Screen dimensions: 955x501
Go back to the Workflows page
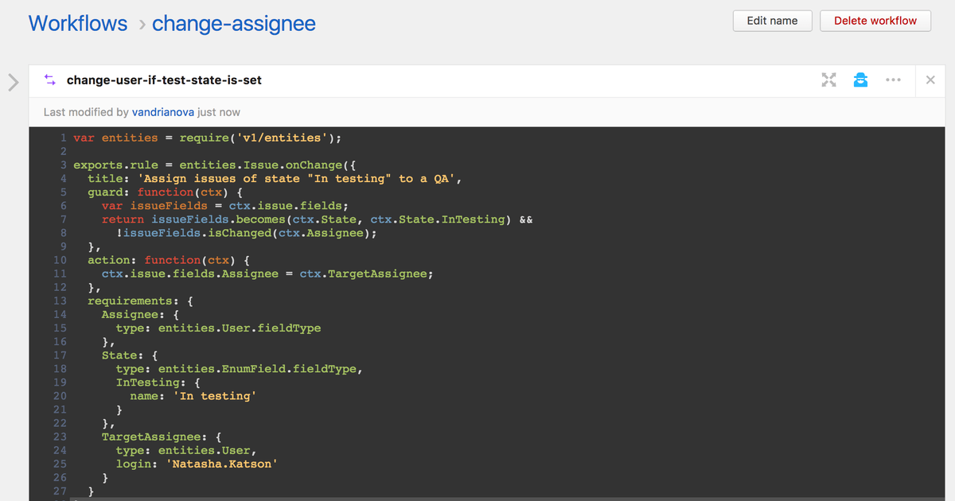coord(78,24)
